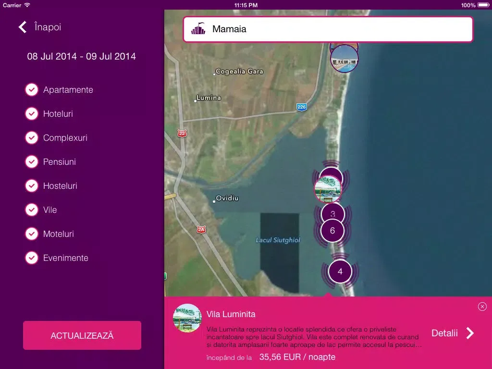Tap route 226 road shield
Viewport: 492px width, 369px height.
tap(302, 107)
